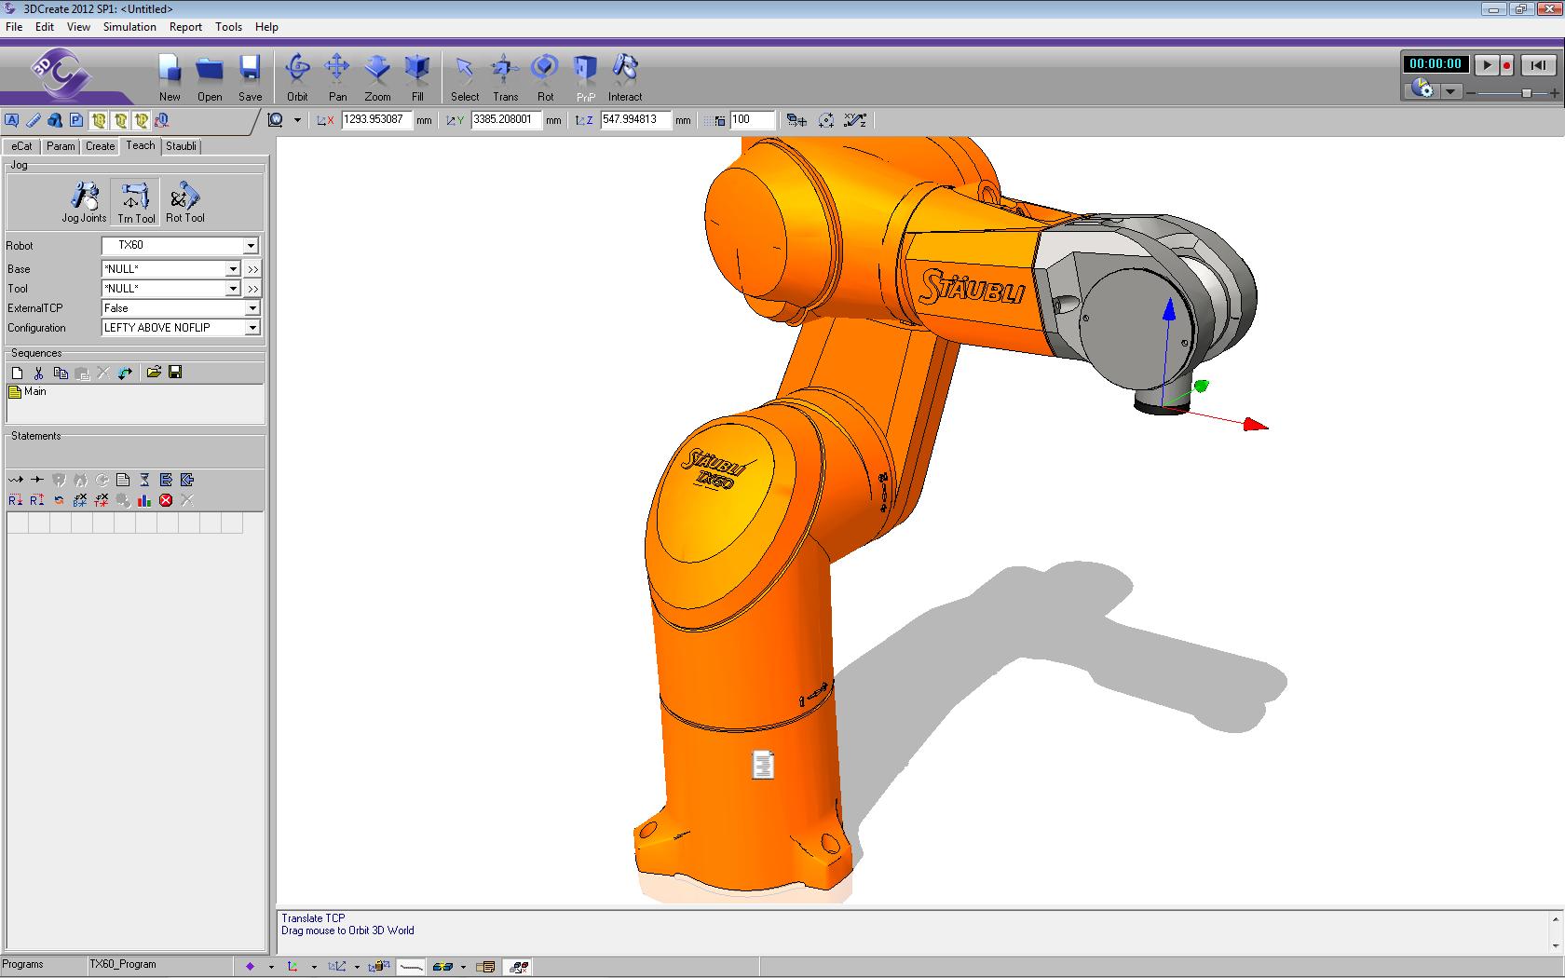Click the X coordinate value field
This screenshot has height=978, width=1565.
(376, 120)
